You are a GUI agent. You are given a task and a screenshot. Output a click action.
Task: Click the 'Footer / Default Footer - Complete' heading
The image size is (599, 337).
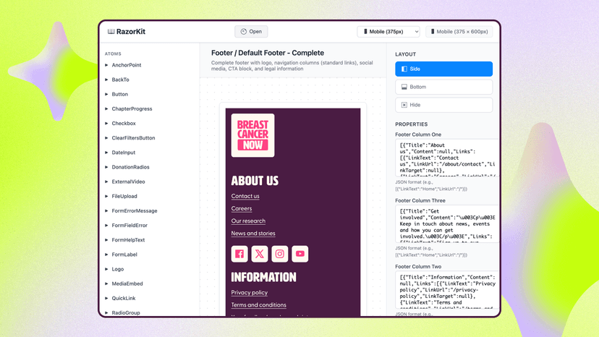268,53
